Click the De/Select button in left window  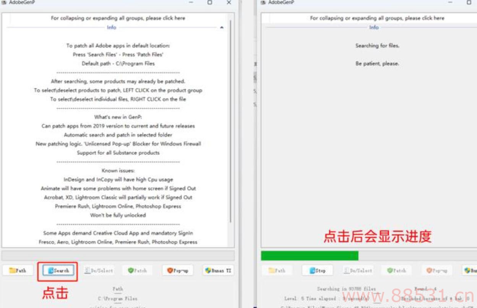coord(99,270)
